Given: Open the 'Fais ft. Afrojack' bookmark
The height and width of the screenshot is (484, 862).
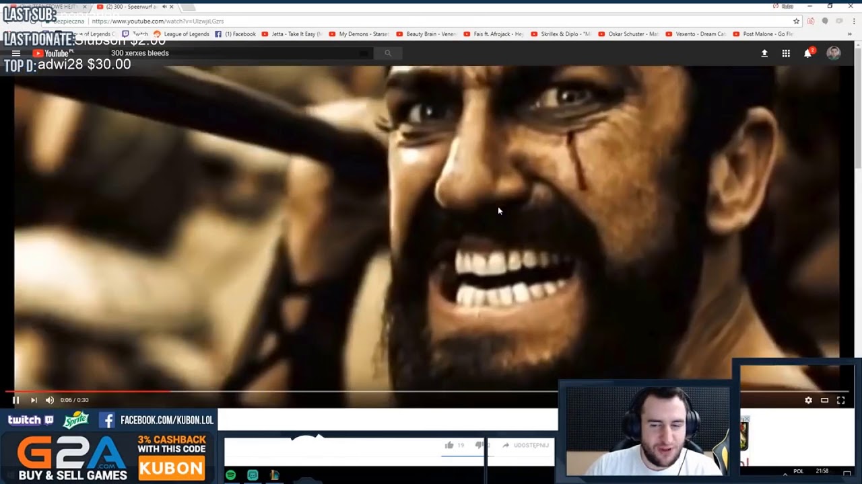Looking at the screenshot, I should (x=494, y=34).
